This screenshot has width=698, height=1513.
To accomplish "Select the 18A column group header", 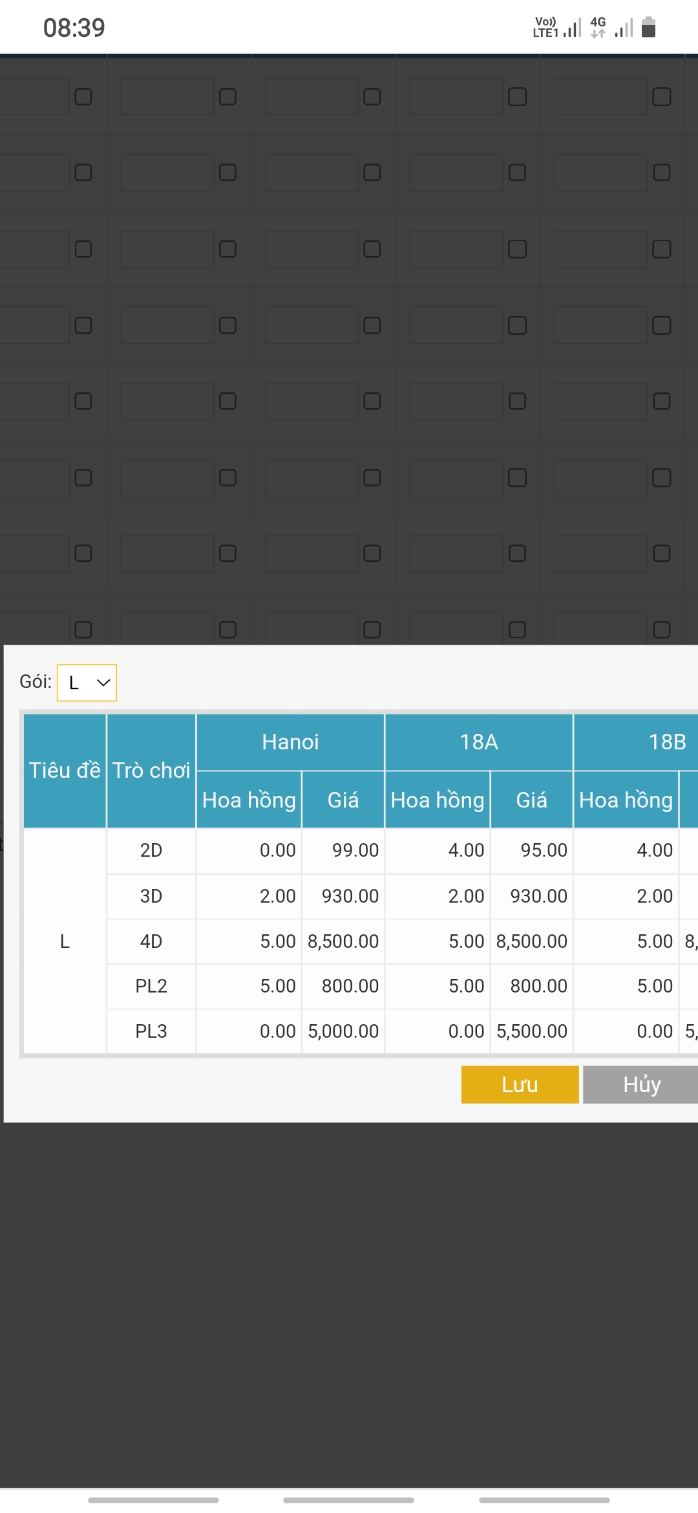I will coord(478,742).
